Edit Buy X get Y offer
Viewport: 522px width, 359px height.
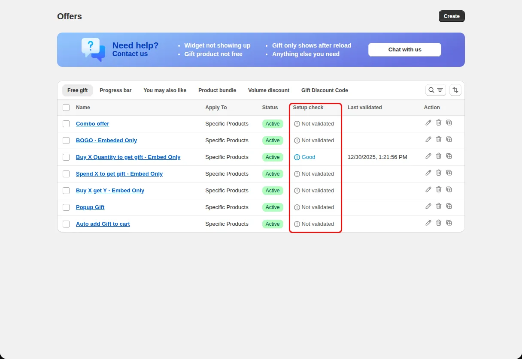pyautogui.click(x=428, y=189)
